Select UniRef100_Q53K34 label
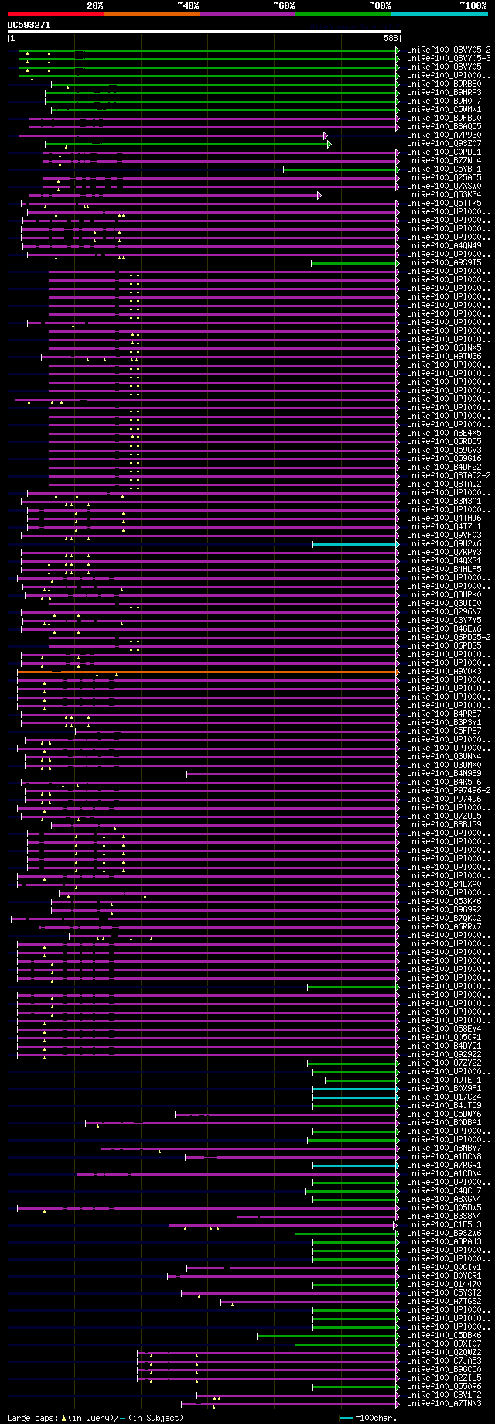 point(444,194)
